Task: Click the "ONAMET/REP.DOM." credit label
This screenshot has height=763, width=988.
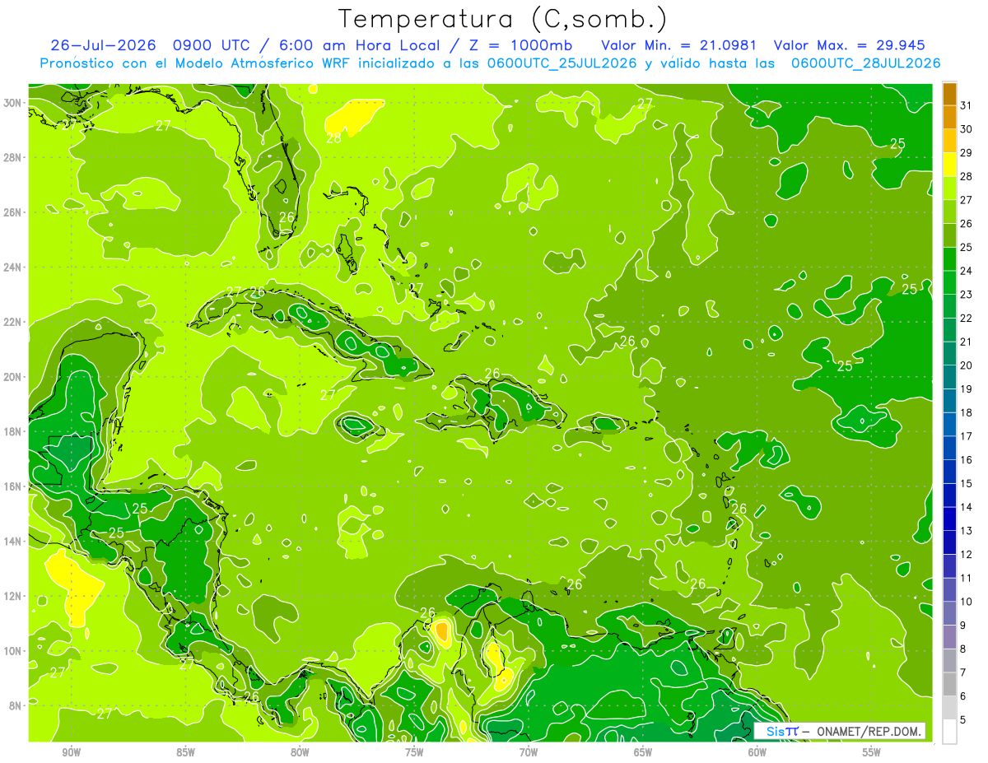Action: pos(869,731)
